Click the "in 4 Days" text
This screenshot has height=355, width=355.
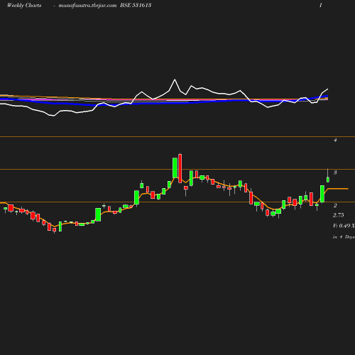pos(344,237)
